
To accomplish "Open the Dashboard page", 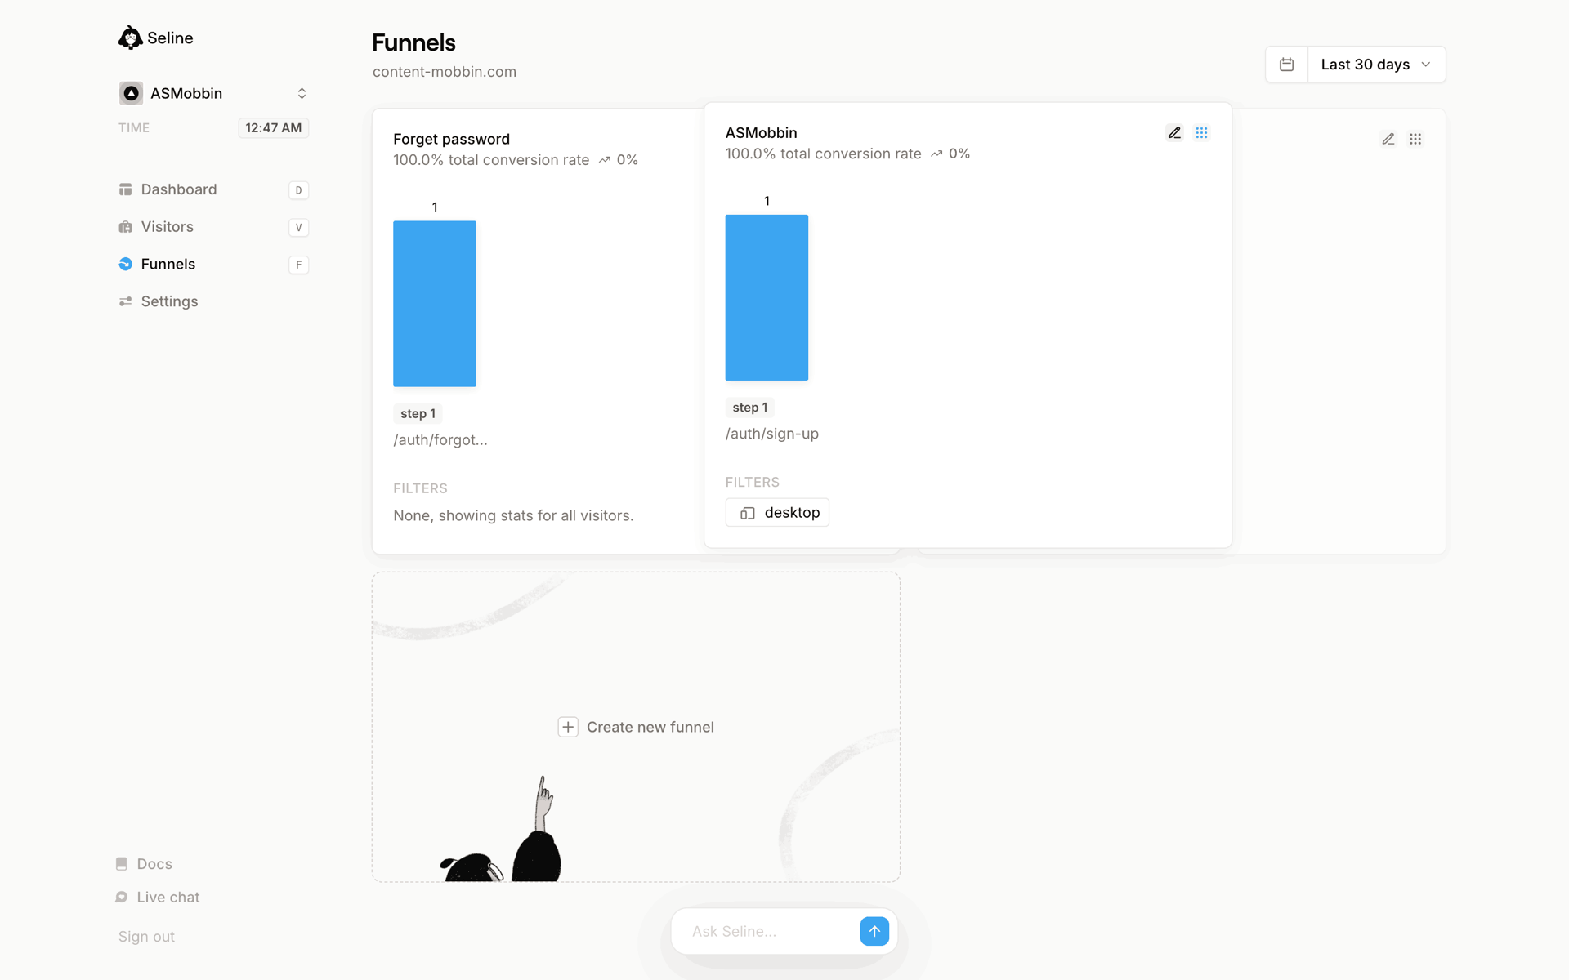I will click(179, 189).
